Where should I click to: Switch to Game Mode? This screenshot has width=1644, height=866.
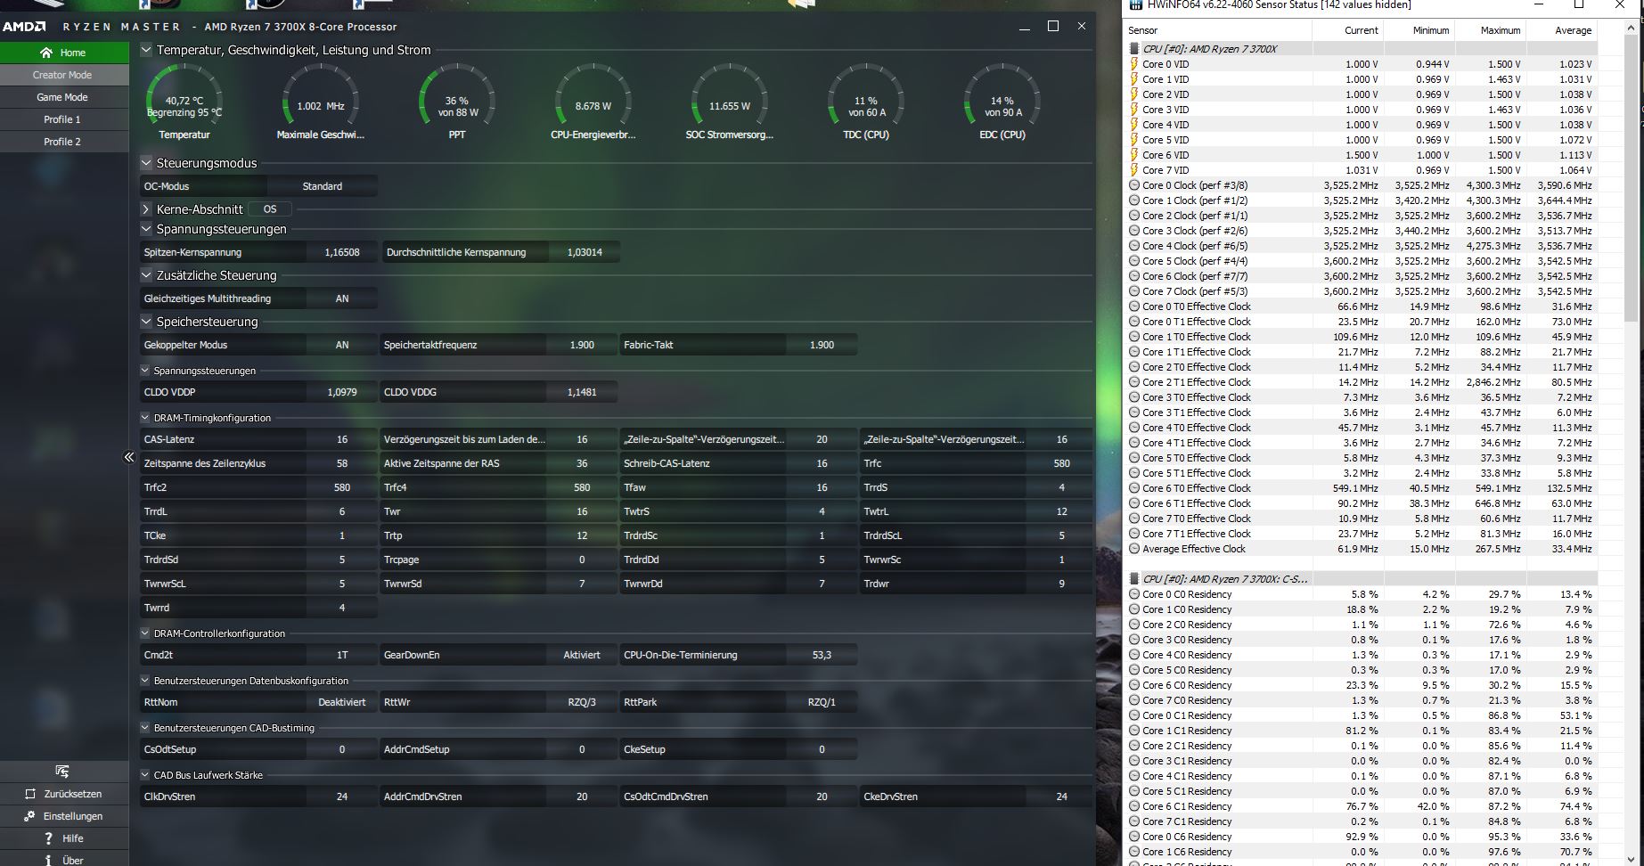tap(64, 97)
